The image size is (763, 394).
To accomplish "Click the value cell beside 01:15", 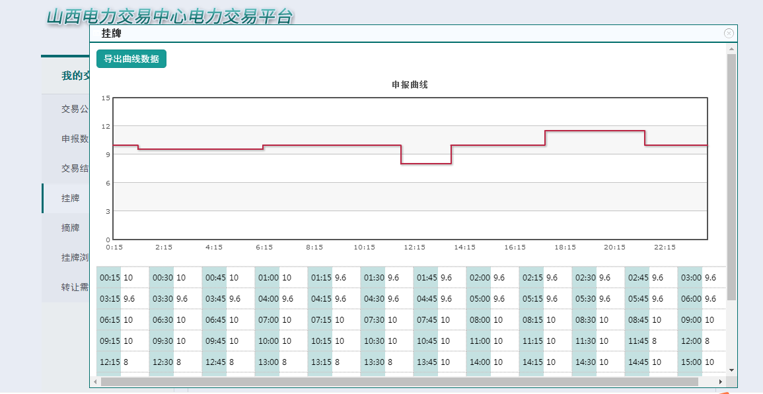I will coord(341,278).
